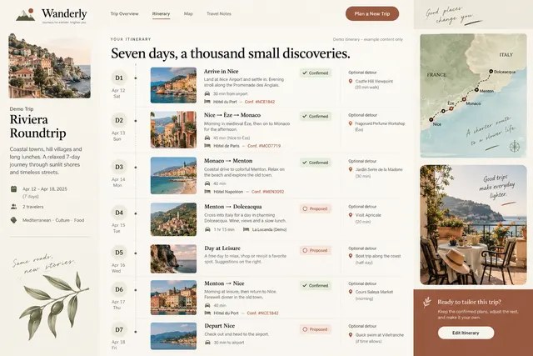Image resolution: width=533 pixels, height=356 pixels.
Task: Click car icon beside 45 min Nice to Èze
Action: pos(207,138)
